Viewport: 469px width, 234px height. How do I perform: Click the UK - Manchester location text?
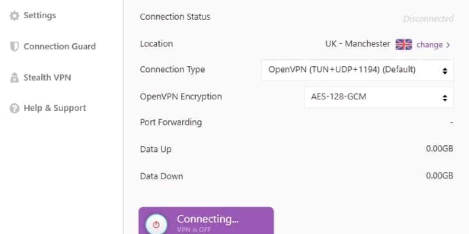point(358,44)
